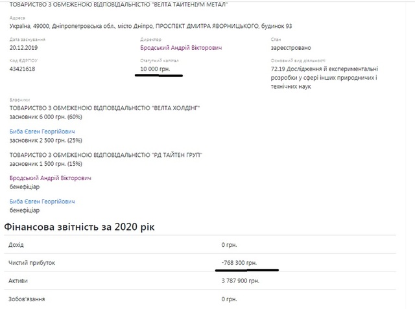This screenshot has height=309, width=415.
Task: Click the status value 'зареєстровано'
Action: [x=291, y=48]
